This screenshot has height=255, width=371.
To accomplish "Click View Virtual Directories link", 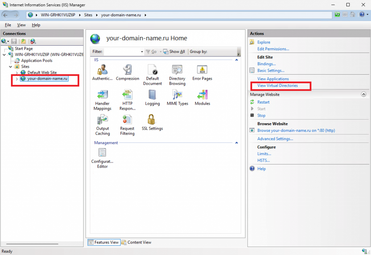I will pyautogui.click(x=278, y=85).
